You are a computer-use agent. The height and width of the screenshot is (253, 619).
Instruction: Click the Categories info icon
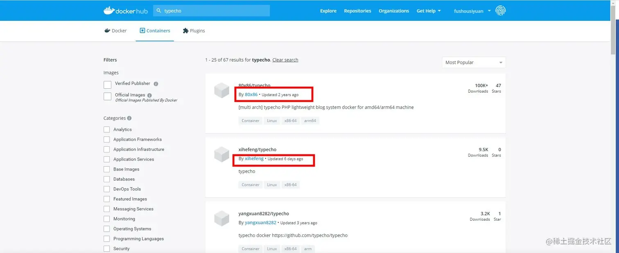129,118
